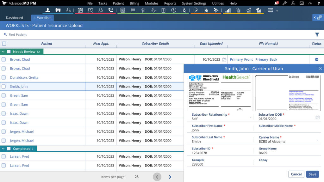Open the filter funnel icon
The image size is (324, 182).
click(x=317, y=35)
